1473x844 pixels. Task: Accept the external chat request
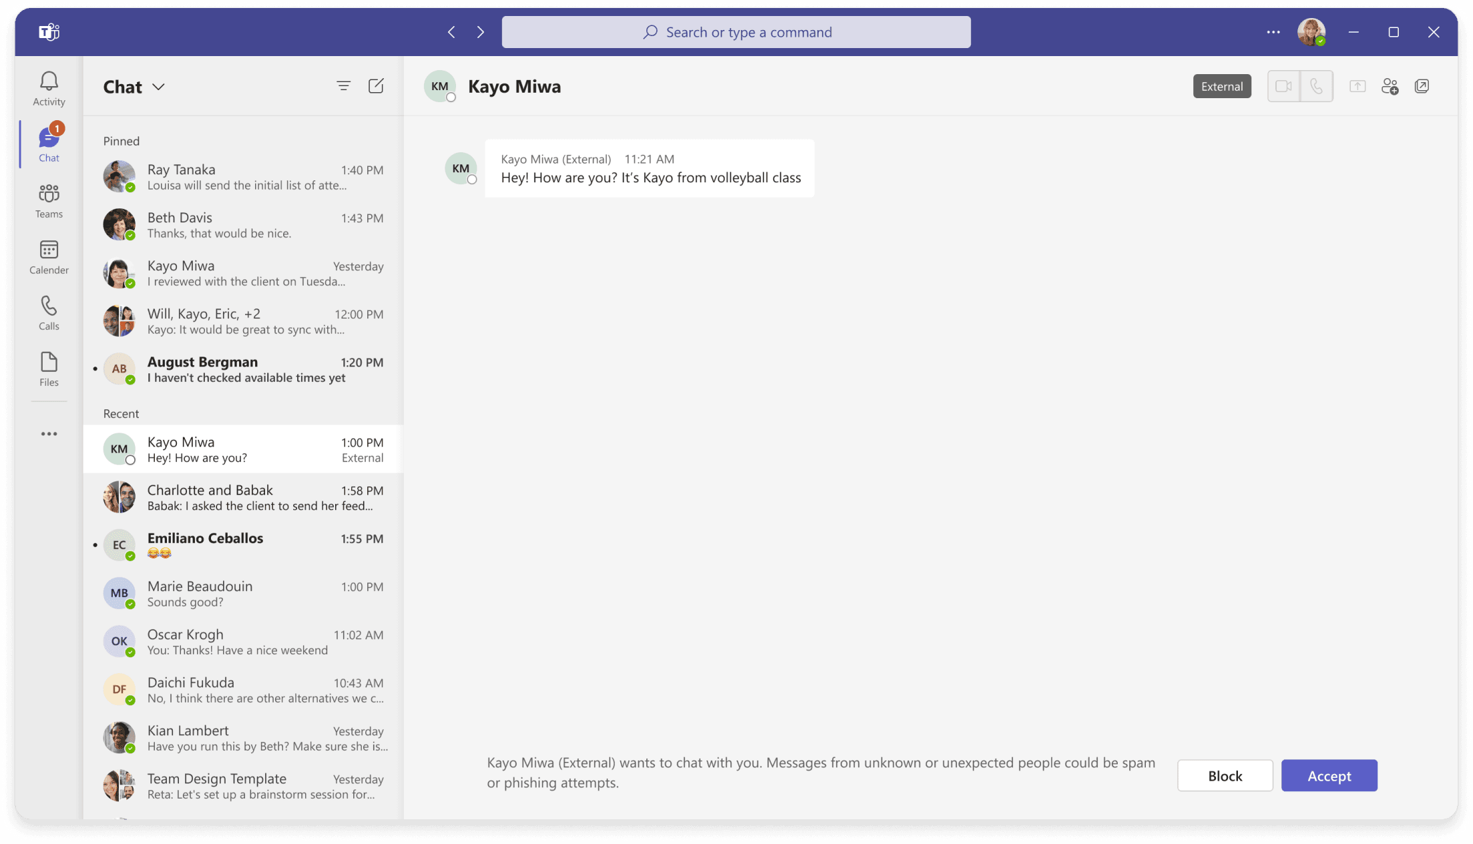pos(1329,776)
